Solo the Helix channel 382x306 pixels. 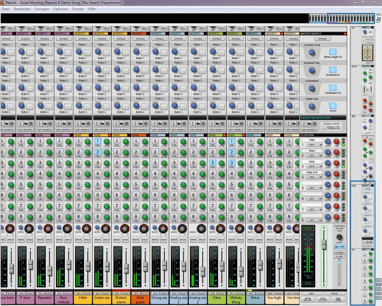87,239
